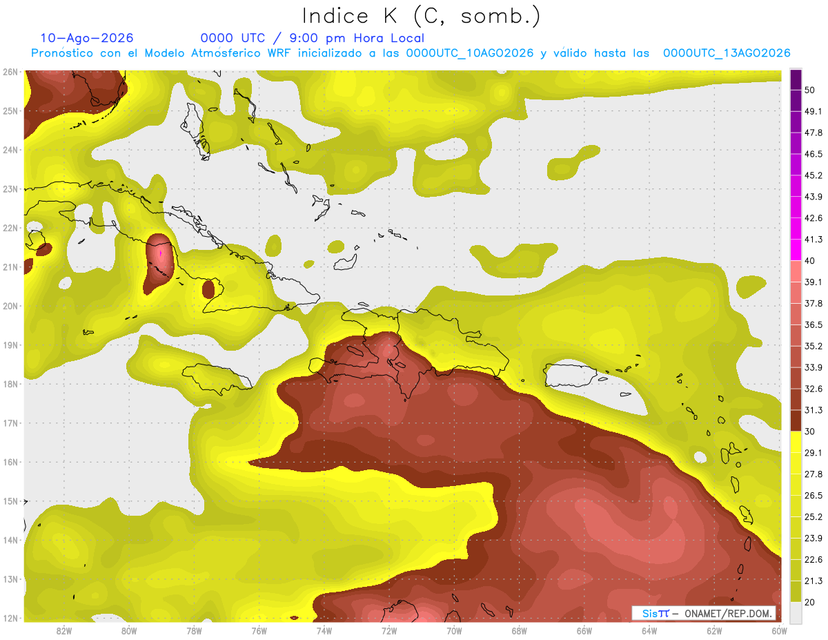Click the 21N latitude label

10,266
